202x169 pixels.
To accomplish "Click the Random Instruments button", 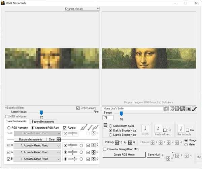I will [31, 139].
